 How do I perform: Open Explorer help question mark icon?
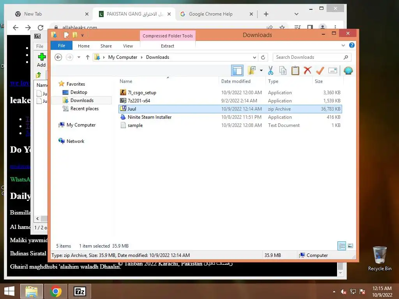[352, 45]
